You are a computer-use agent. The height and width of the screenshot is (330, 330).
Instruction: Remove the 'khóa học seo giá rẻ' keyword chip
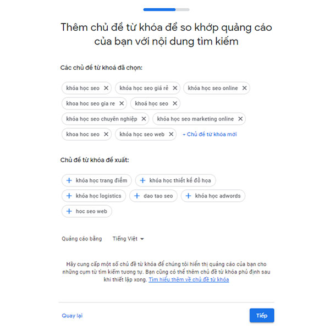point(175,88)
